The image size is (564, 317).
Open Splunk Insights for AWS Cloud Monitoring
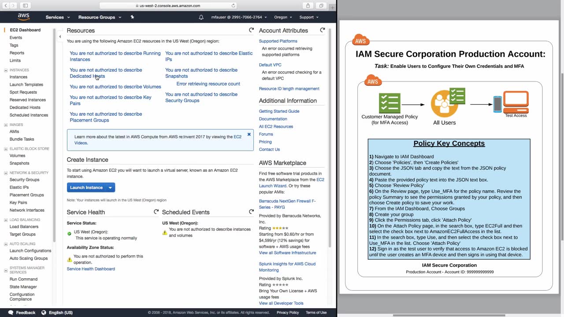point(287,267)
